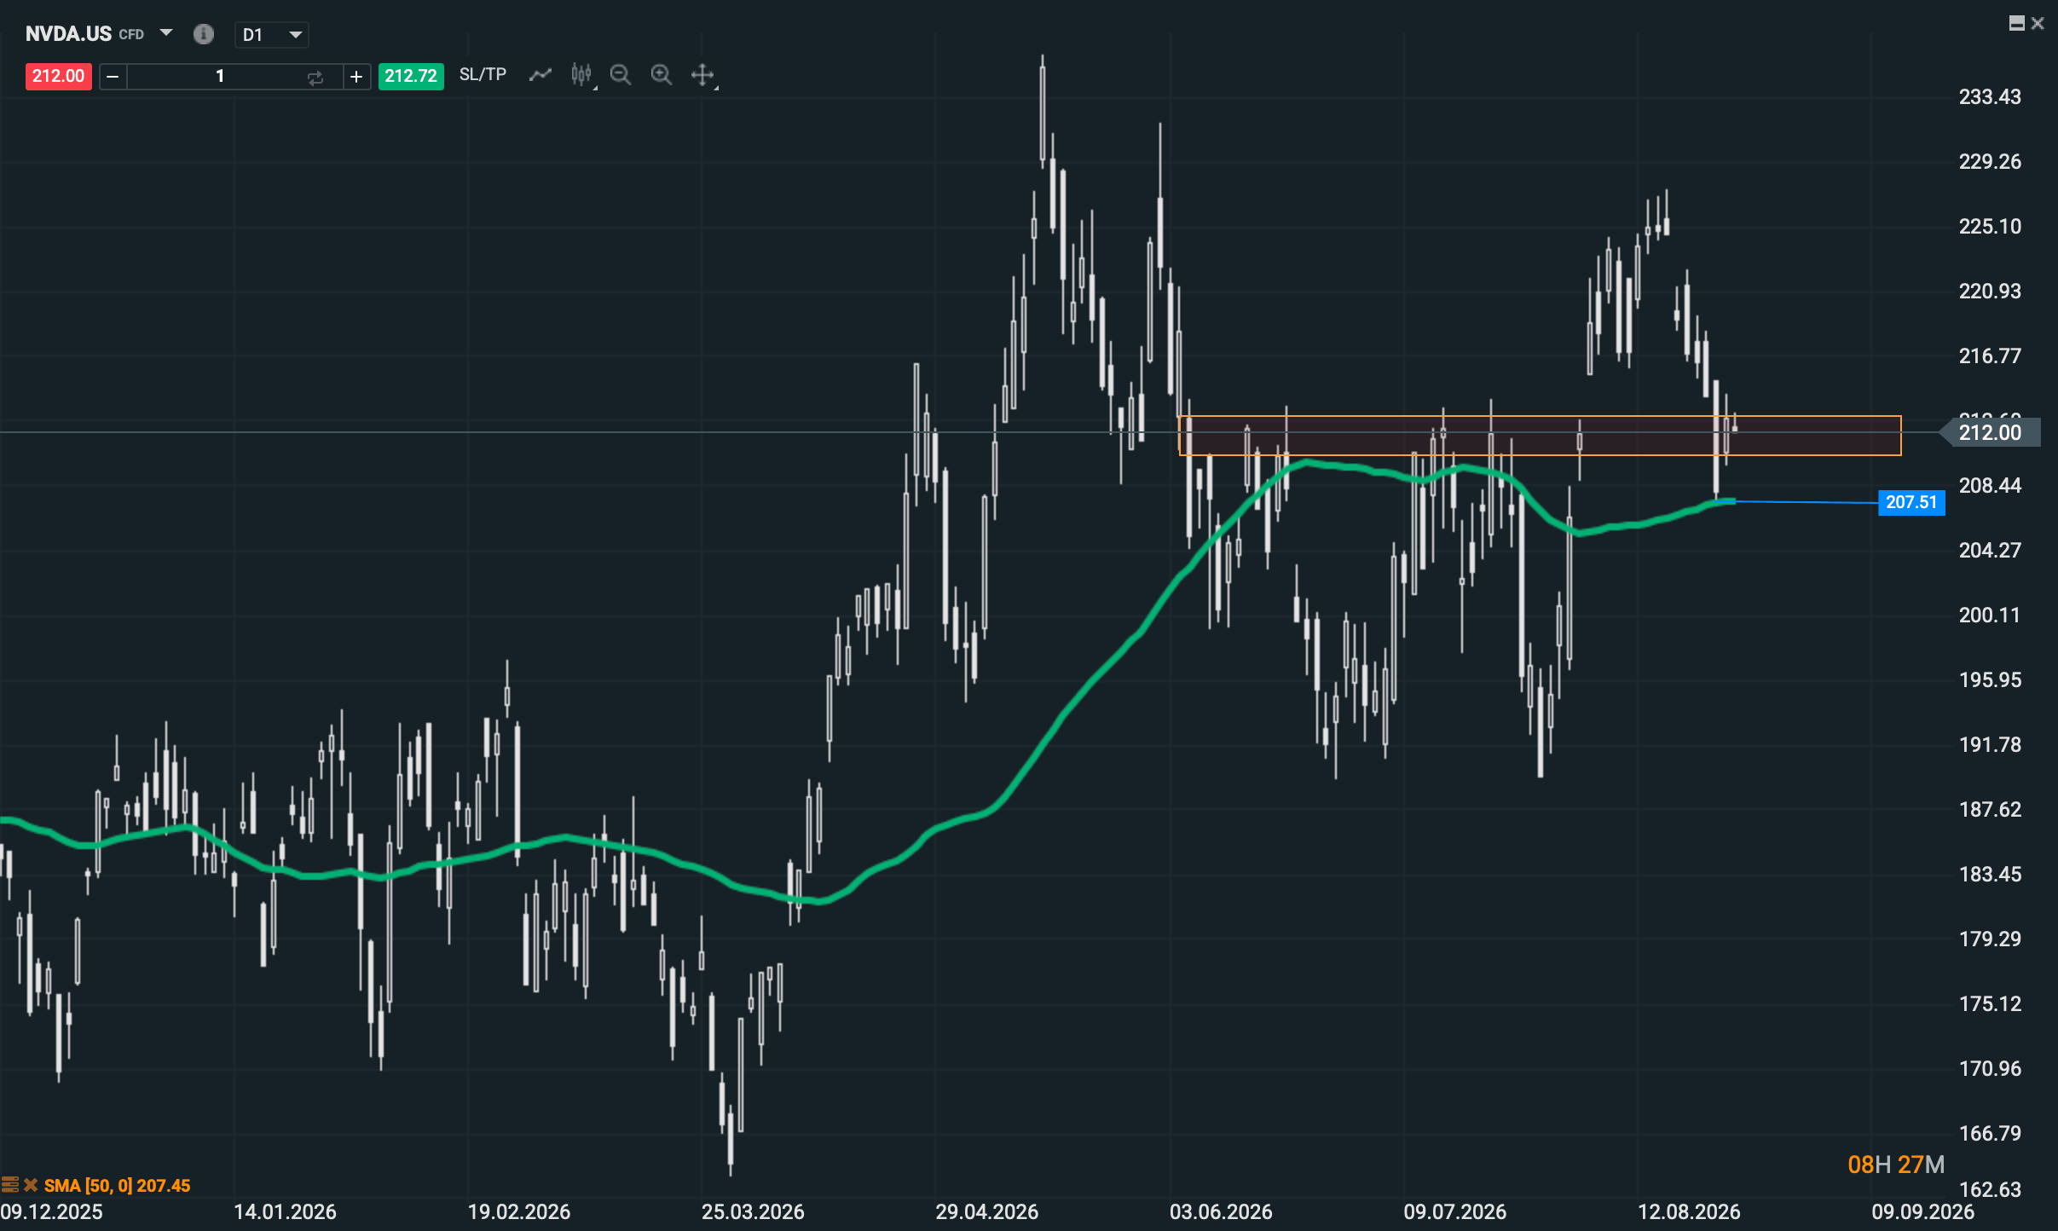Buy at the green 212.72 price button
2058x1231 pixels.
tap(411, 76)
